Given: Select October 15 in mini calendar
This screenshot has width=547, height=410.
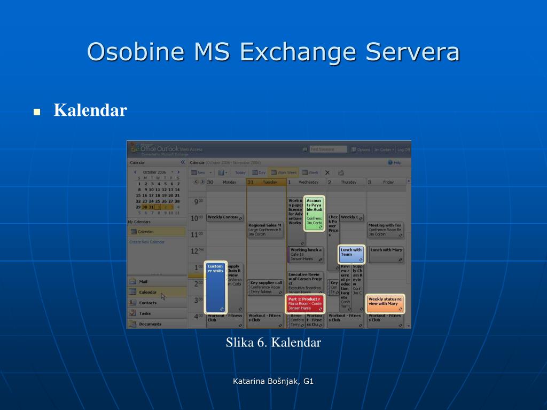Looking at the screenshot, I should 138,195.
